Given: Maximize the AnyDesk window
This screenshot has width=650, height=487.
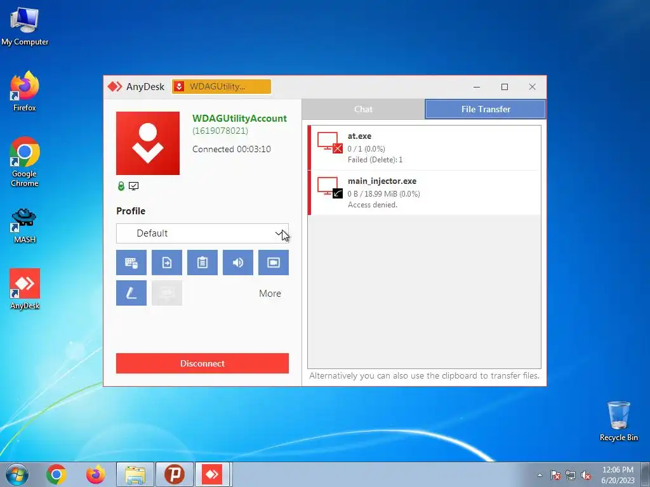Looking at the screenshot, I should [x=505, y=86].
